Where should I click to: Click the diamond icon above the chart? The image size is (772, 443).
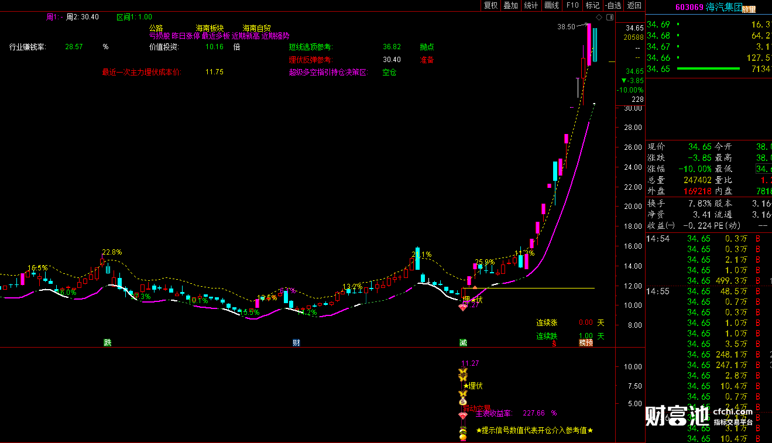(x=600, y=18)
